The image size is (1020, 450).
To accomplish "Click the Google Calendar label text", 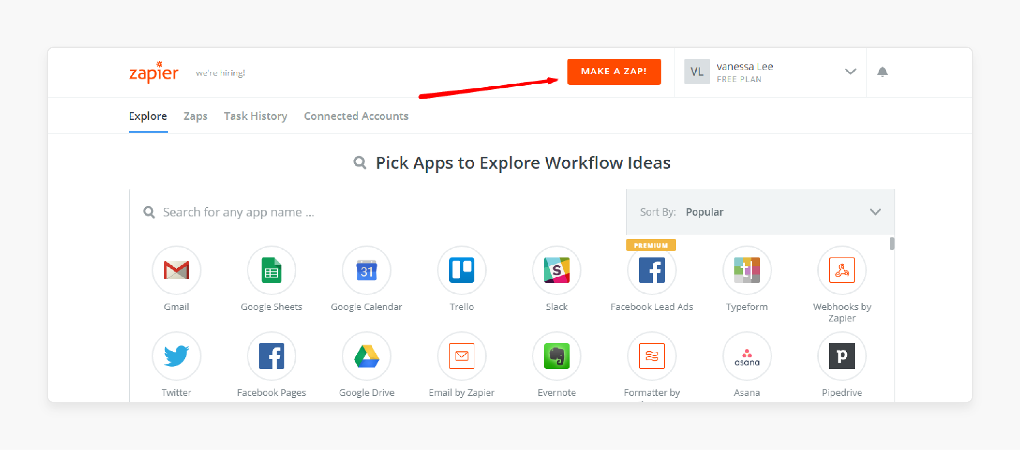I will [367, 307].
